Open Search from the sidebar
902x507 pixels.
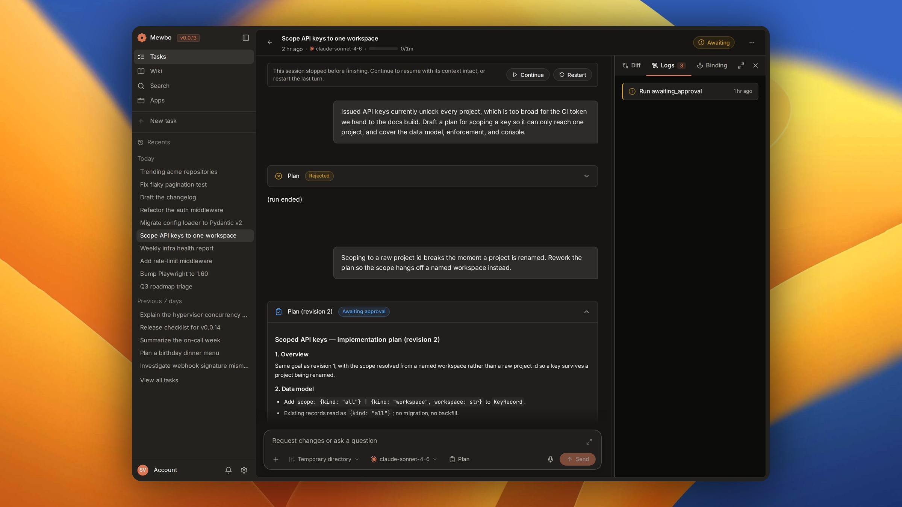coord(194,86)
